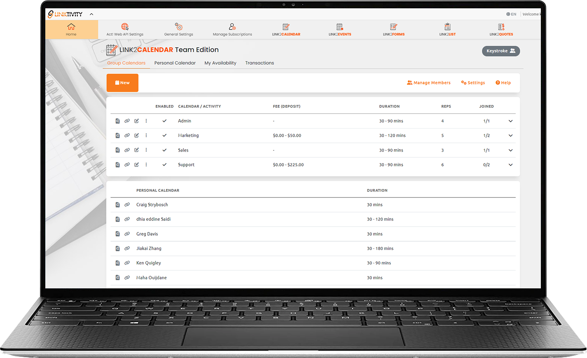
Task: Open Act! Web API Settings
Action: point(125,30)
